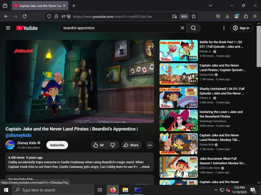Image resolution: width=261 pixels, height=195 pixels.
Task: Reload the current page
Action: point(24,16)
